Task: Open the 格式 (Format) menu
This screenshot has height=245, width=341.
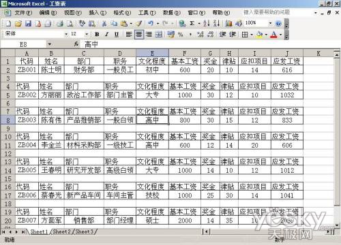Action: (x=122, y=13)
